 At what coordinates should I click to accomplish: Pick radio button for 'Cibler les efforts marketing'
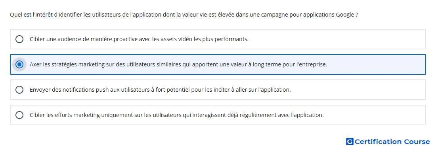tap(19, 115)
